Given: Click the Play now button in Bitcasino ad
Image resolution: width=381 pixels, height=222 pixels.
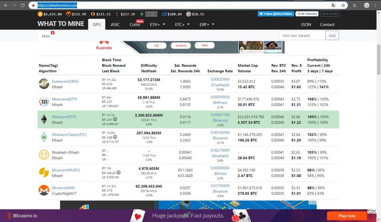Looking at the screenshot, I should tap(347, 216).
